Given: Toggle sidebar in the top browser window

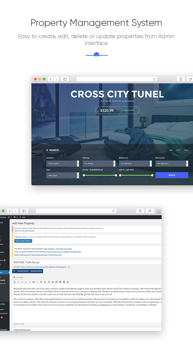Looking at the screenshot, I should [x=65, y=79].
